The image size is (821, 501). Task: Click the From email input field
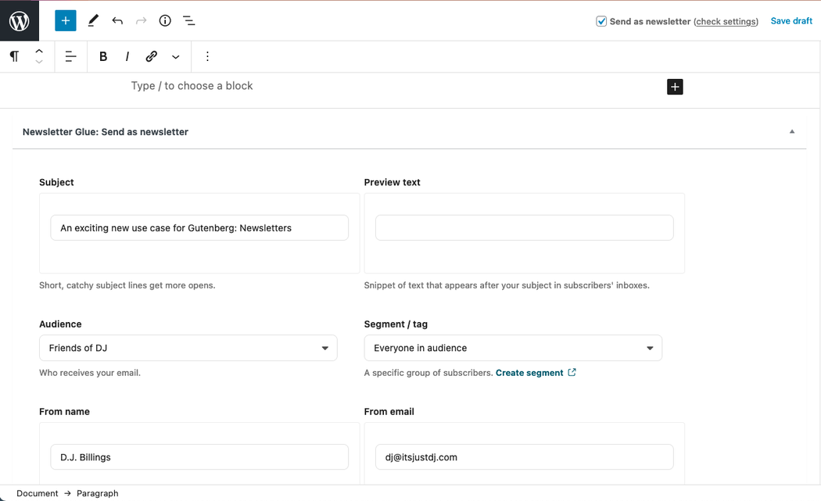pyautogui.click(x=524, y=457)
